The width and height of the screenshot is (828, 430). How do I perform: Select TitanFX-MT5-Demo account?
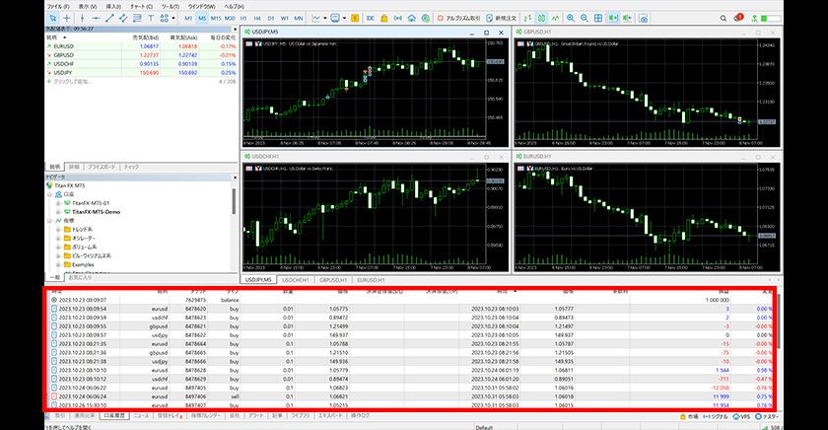pyautogui.click(x=96, y=212)
